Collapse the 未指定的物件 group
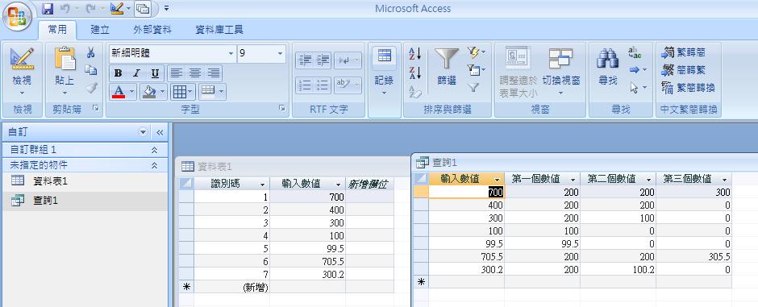 [x=154, y=165]
